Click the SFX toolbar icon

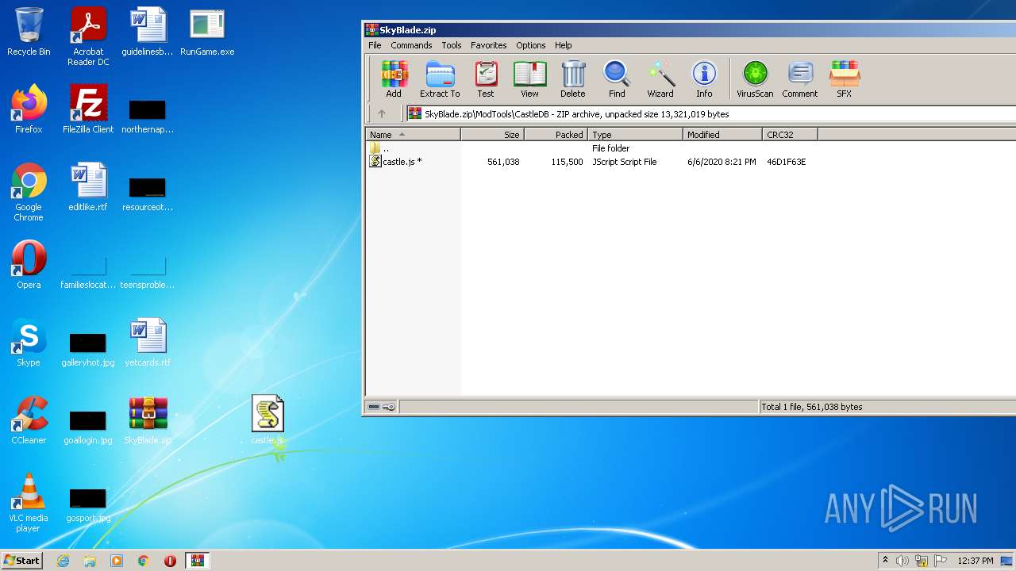(844, 79)
